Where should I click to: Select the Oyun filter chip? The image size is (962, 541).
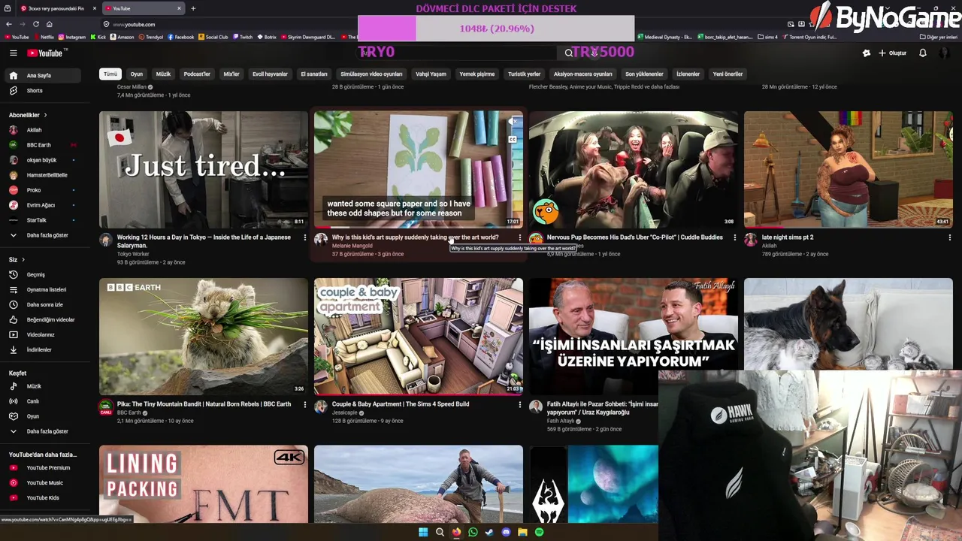coord(137,74)
